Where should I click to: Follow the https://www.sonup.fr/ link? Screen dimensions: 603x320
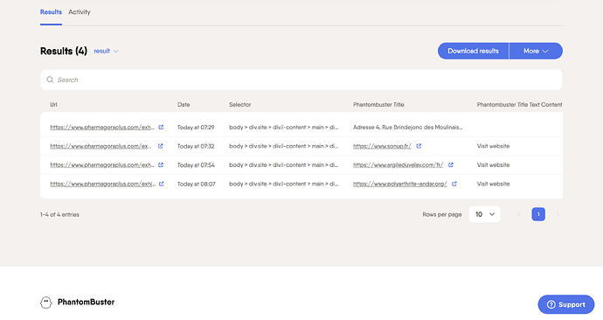(382, 146)
